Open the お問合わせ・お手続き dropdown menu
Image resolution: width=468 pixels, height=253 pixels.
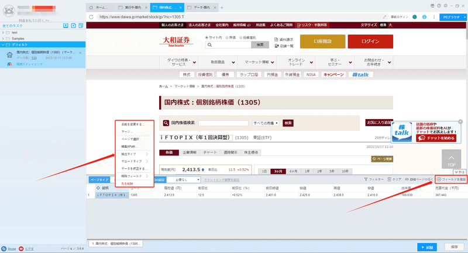(x=374, y=63)
